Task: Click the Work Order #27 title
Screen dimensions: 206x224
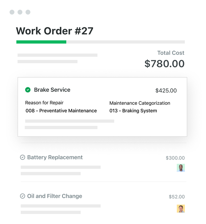Action: pyautogui.click(x=55, y=31)
